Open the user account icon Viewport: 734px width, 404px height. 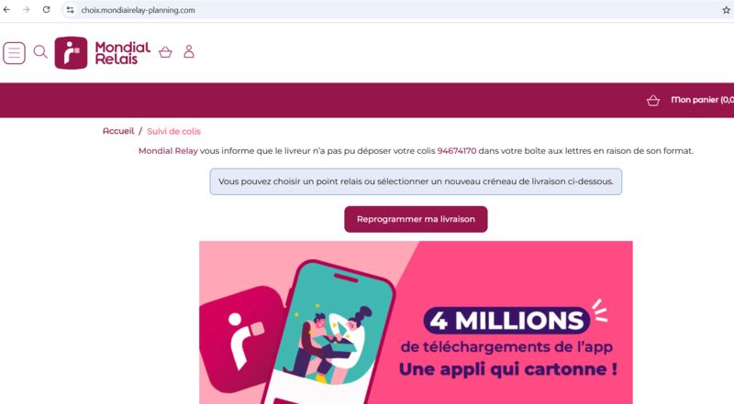(x=189, y=51)
